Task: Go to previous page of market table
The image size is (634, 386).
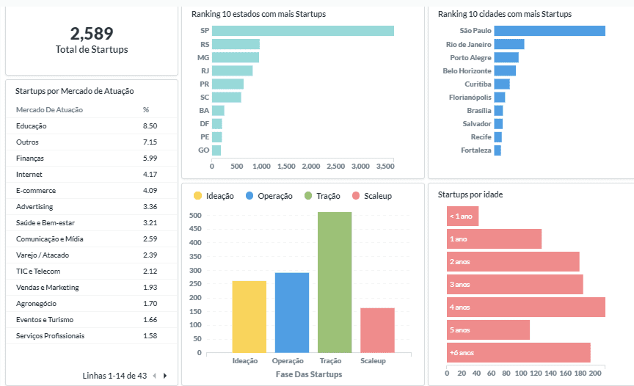Action: (x=154, y=376)
